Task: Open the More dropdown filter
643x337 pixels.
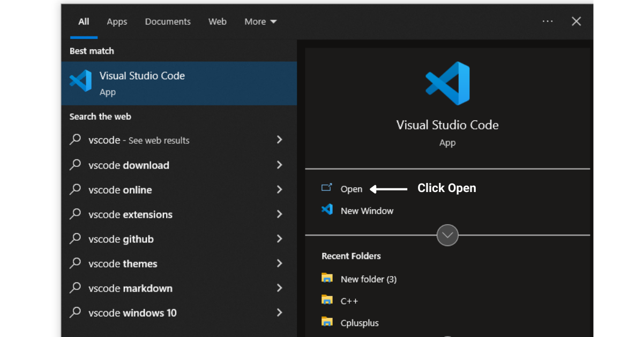Action: (260, 21)
